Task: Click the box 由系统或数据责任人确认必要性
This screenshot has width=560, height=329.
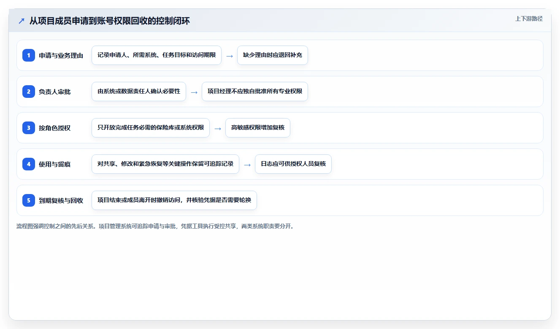Action: pyautogui.click(x=139, y=92)
